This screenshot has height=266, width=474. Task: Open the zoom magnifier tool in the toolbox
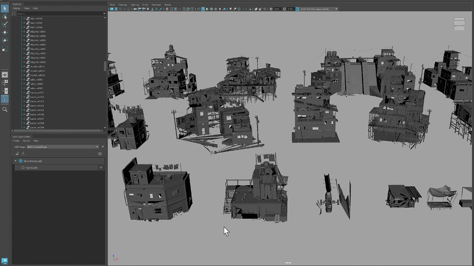point(5,109)
